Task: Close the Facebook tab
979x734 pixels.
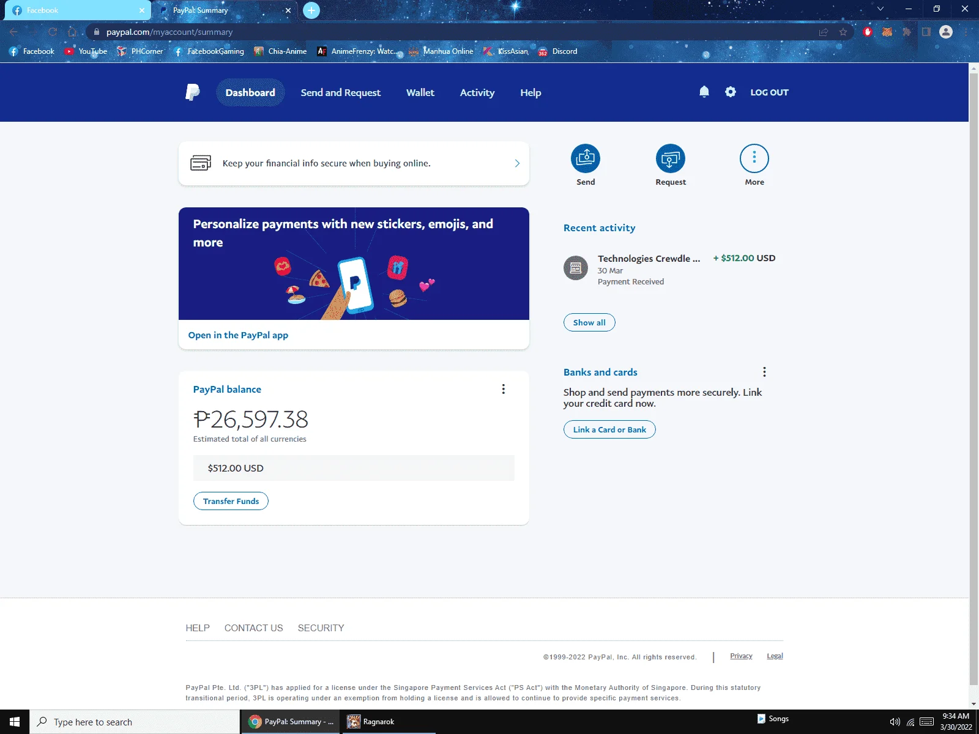Action: click(142, 10)
